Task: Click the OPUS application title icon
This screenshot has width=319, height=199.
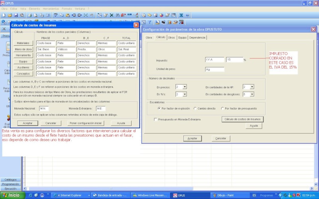Action: point(2,3)
